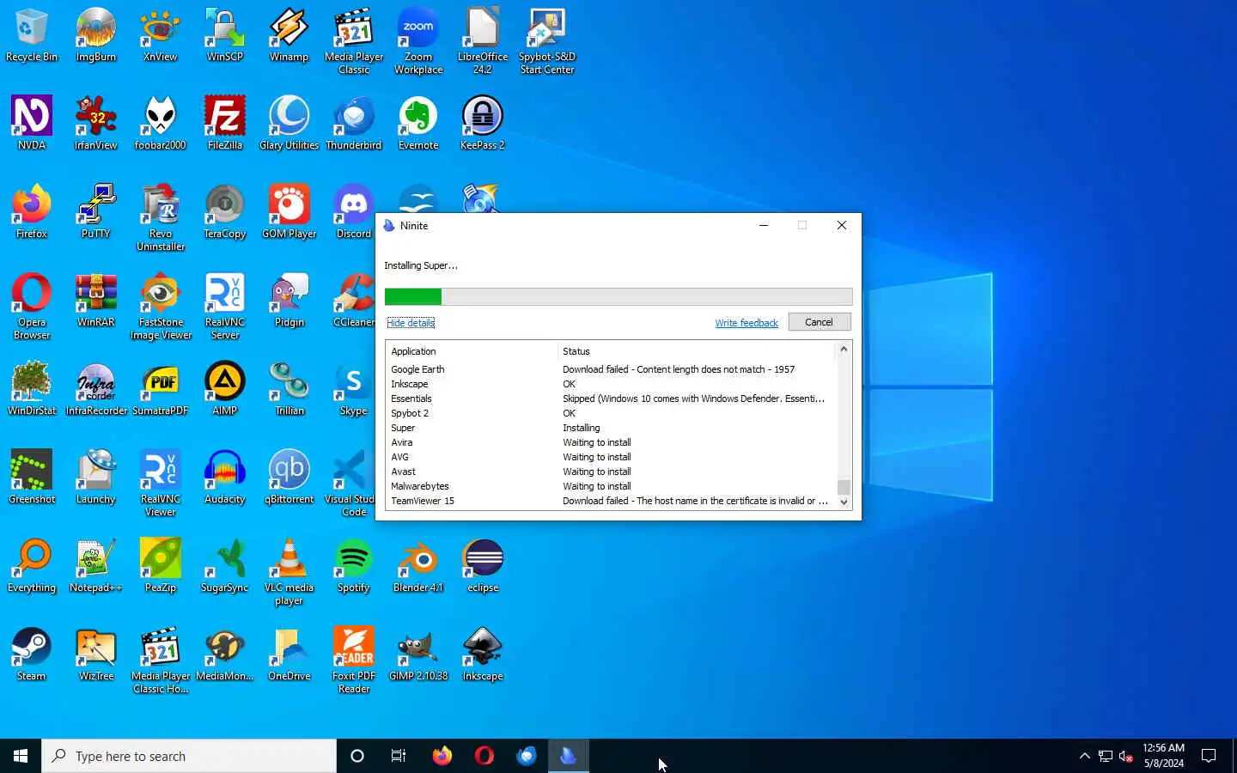Click the LibreOffice 24.2 desktop icon
Viewport: 1237px width, 773px height.
click(x=483, y=41)
